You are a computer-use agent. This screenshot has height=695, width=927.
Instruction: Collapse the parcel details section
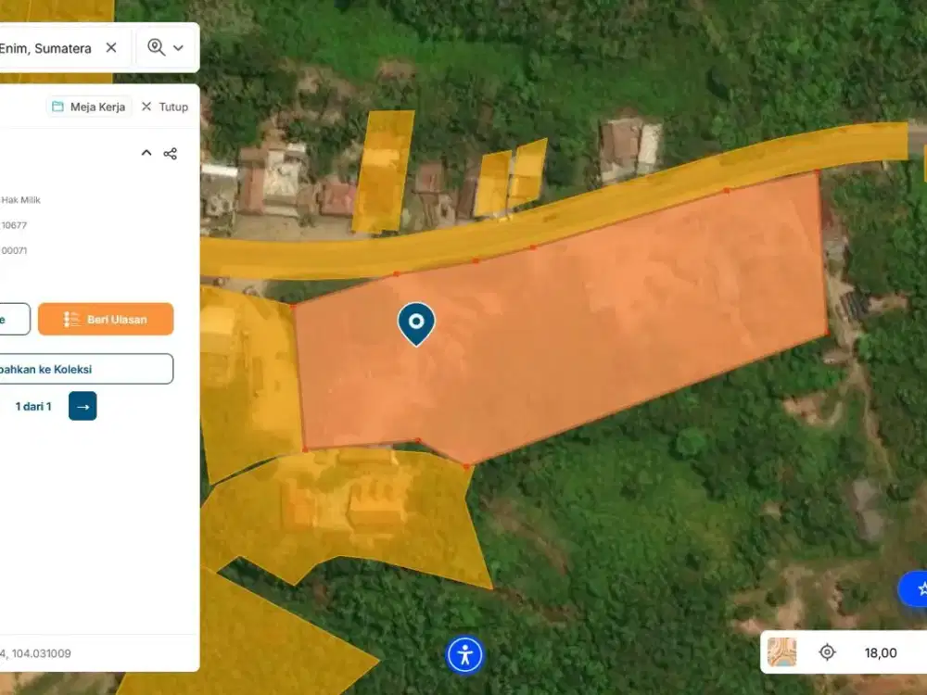click(x=146, y=153)
